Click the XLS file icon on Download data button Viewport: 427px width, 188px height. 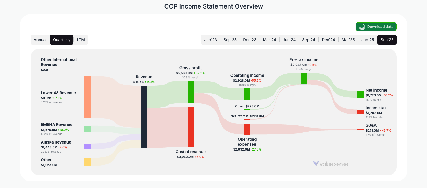point(362,27)
